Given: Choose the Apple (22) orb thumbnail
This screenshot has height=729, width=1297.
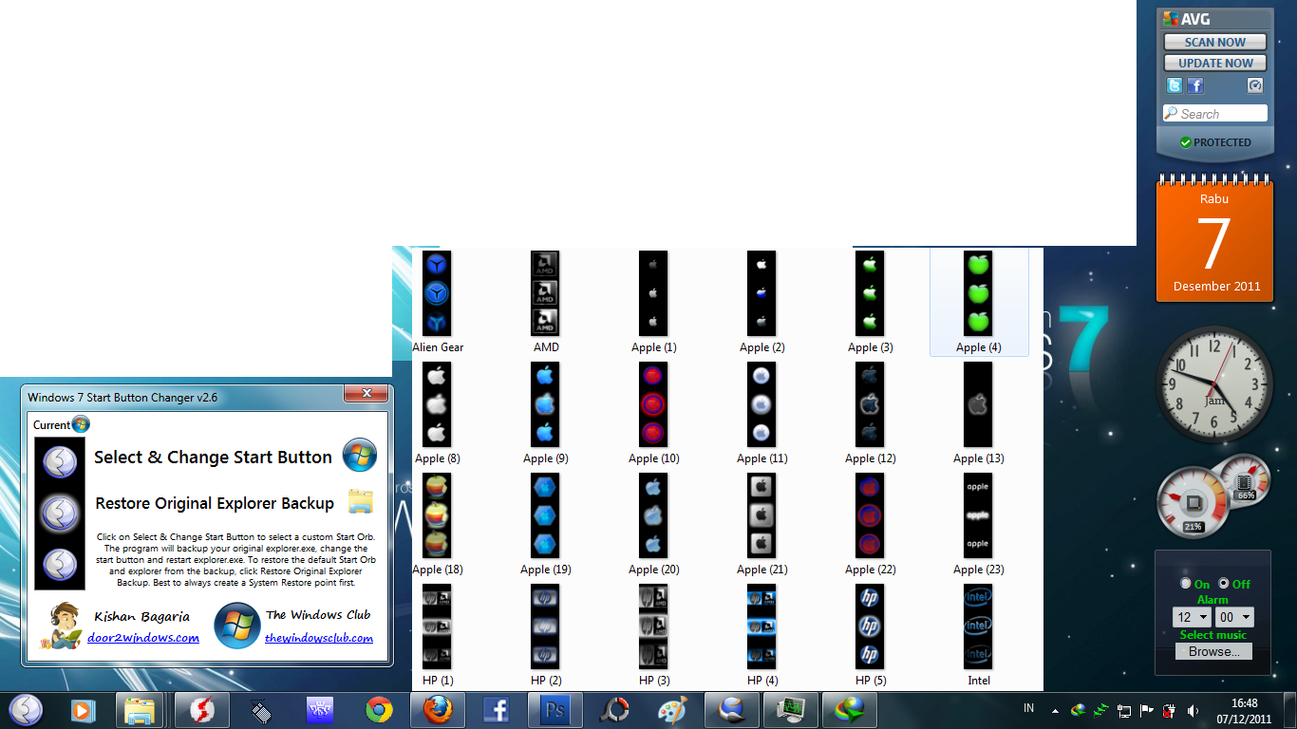Looking at the screenshot, I should [x=870, y=515].
